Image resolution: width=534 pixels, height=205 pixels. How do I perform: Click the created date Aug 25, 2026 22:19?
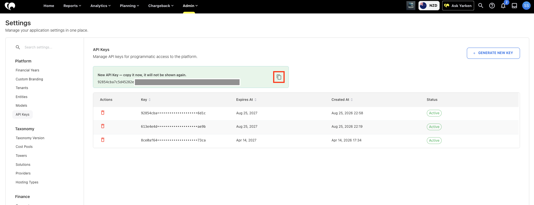[x=347, y=127]
